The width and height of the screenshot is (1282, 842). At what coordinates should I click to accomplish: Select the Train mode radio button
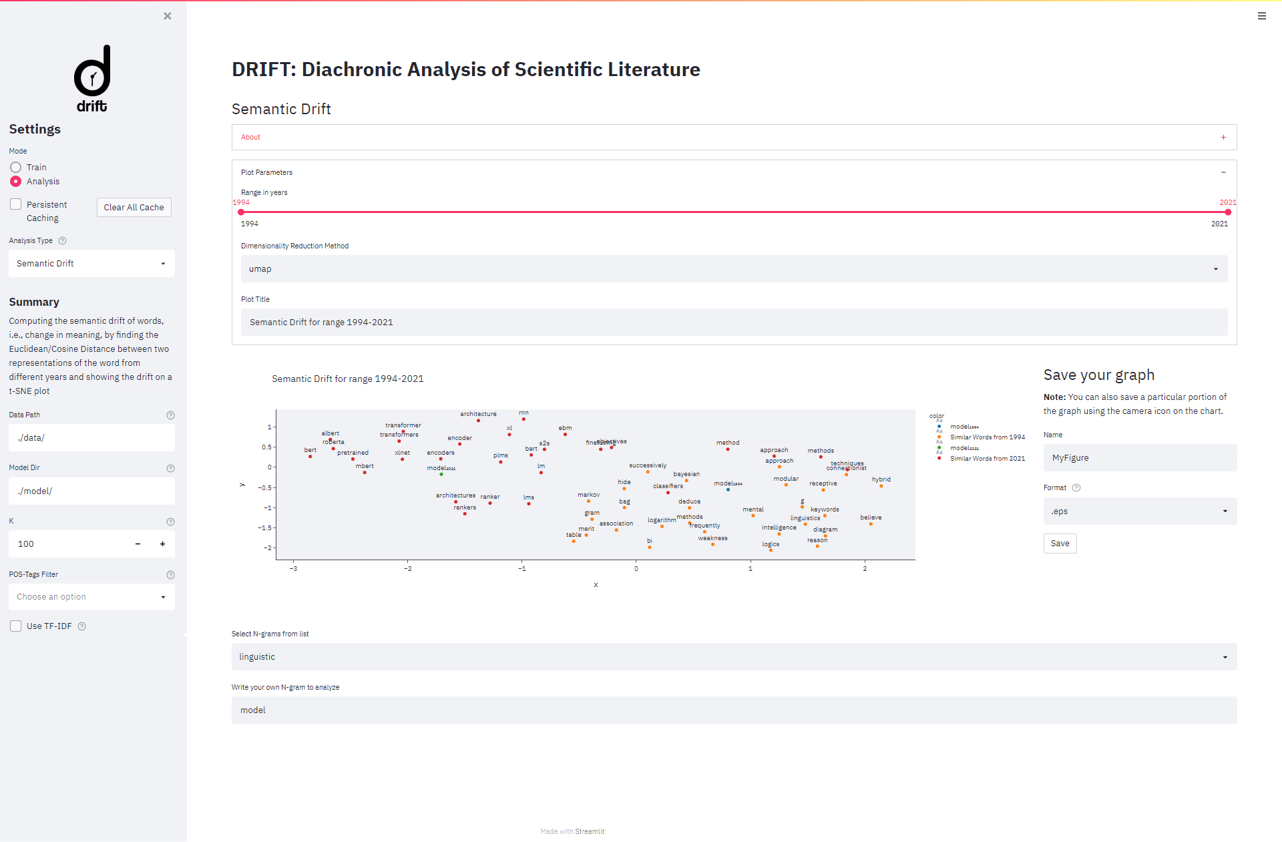point(16,168)
